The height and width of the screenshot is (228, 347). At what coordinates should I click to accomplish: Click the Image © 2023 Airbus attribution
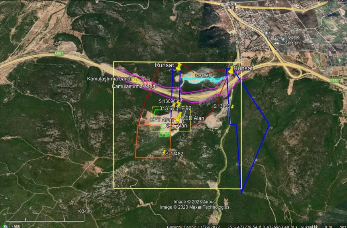click(x=194, y=202)
